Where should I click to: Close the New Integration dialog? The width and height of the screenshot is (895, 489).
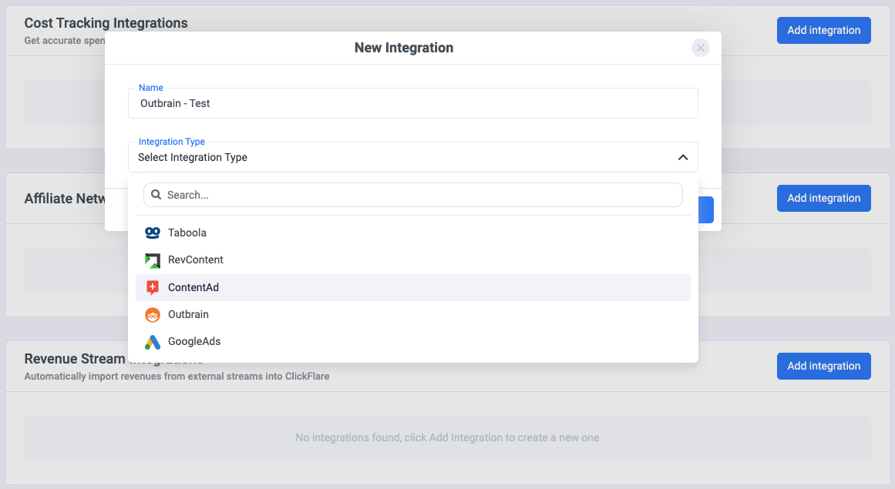(701, 48)
